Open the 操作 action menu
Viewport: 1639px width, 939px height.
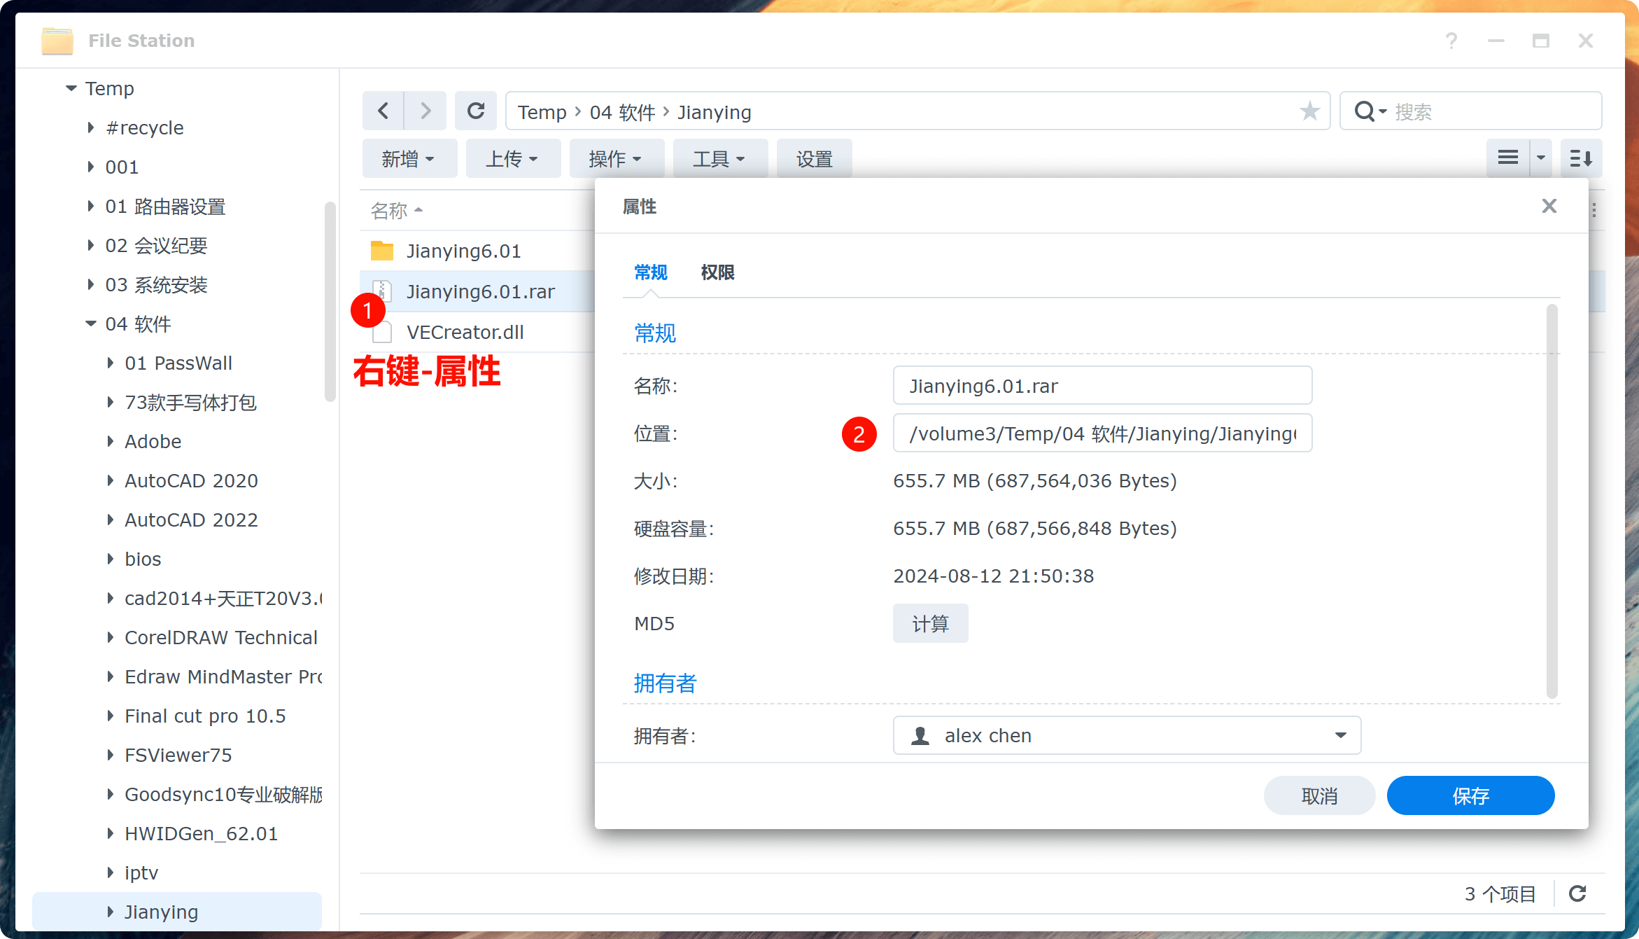[x=615, y=159]
